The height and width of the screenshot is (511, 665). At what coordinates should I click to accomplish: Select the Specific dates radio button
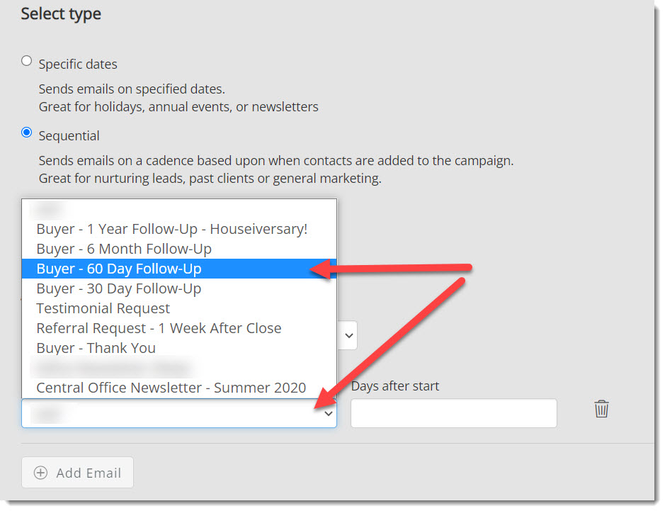pyautogui.click(x=27, y=61)
